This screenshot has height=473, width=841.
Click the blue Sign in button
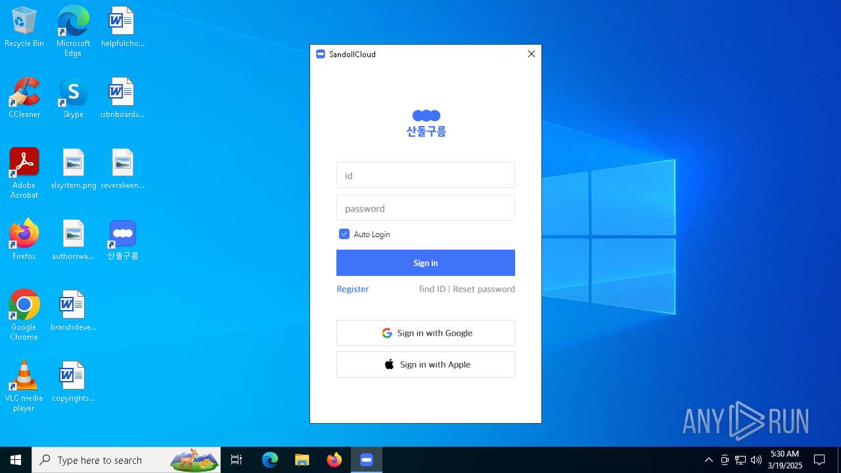point(426,263)
